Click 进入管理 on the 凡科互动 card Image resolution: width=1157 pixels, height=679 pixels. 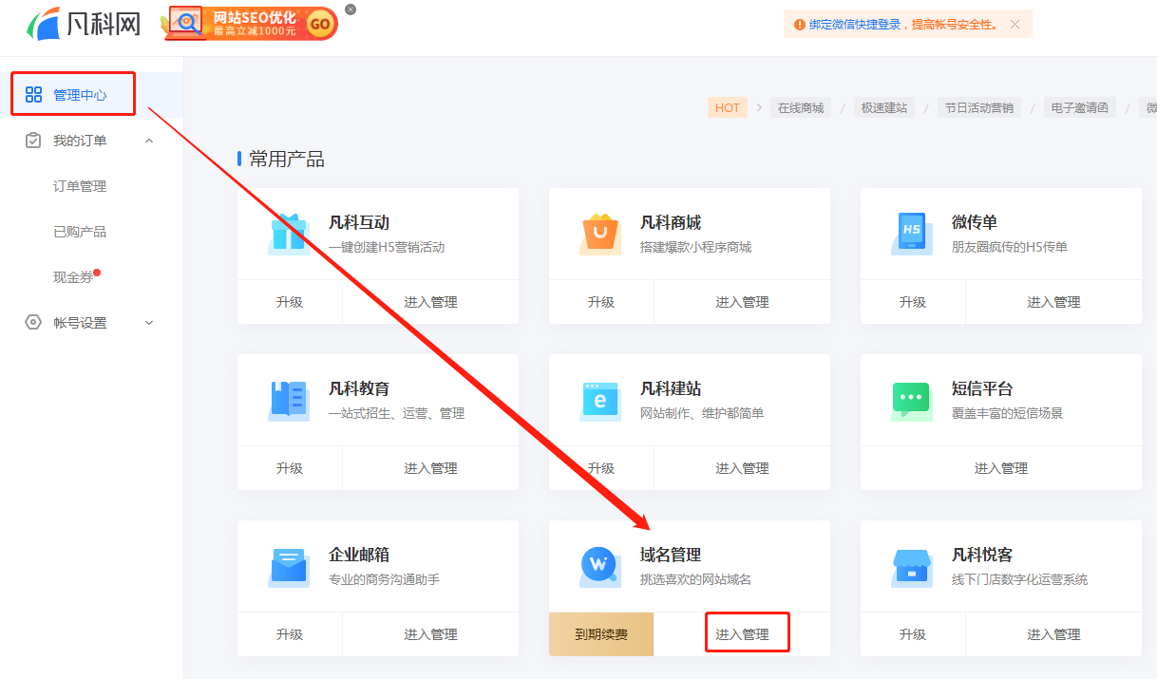click(430, 302)
